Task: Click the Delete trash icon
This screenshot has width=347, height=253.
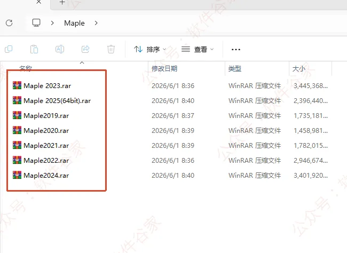Action: pyautogui.click(x=111, y=49)
